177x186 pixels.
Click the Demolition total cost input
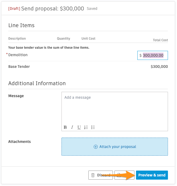[x=153, y=55]
